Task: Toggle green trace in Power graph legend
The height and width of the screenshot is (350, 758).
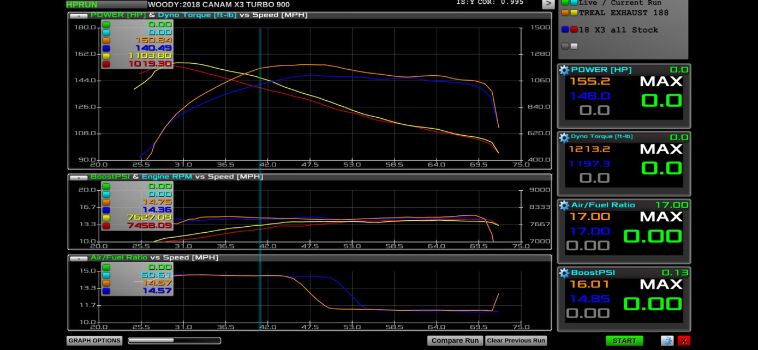Action: pyautogui.click(x=106, y=25)
